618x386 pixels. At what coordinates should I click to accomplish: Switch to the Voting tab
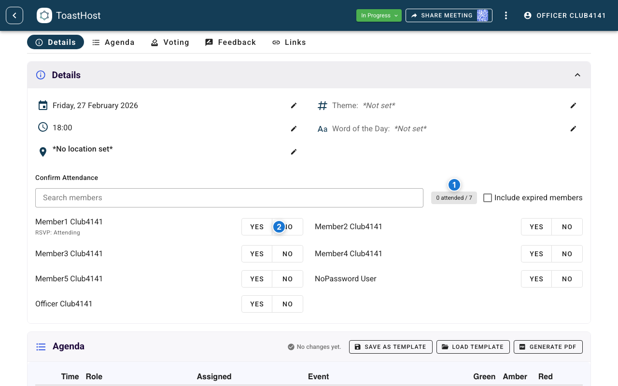point(170,42)
